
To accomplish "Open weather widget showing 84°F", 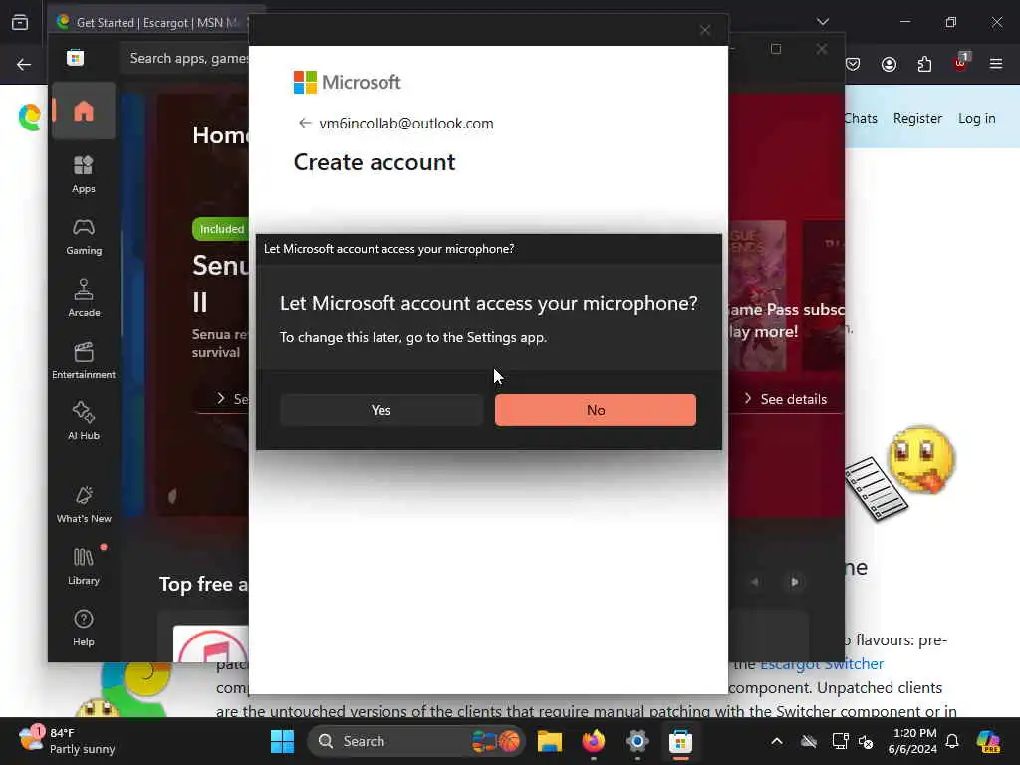I will [x=67, y=741].
